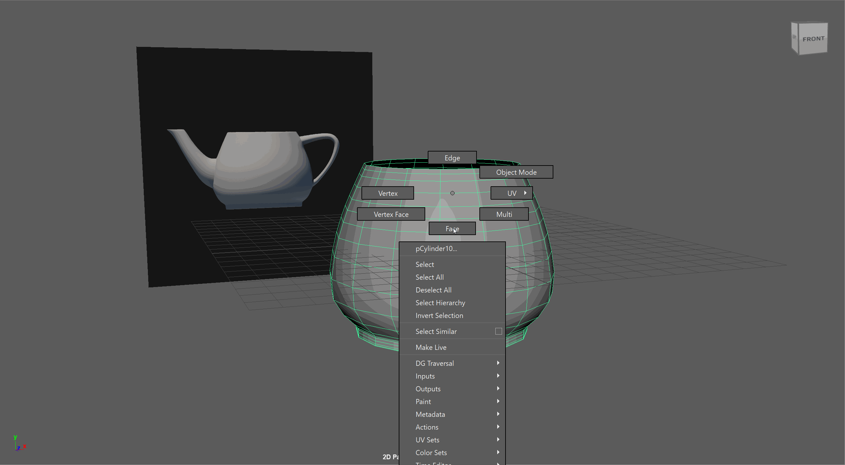The width and height of the screenshot is (845, 465).
Task: Click Select Hierarchy
Action: pos(440,303)
